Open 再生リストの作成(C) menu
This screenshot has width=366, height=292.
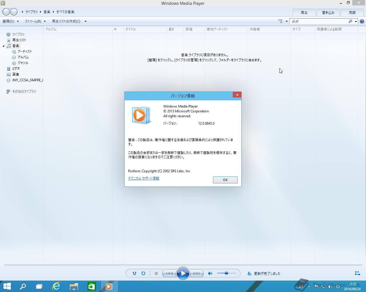click(66, 21)
